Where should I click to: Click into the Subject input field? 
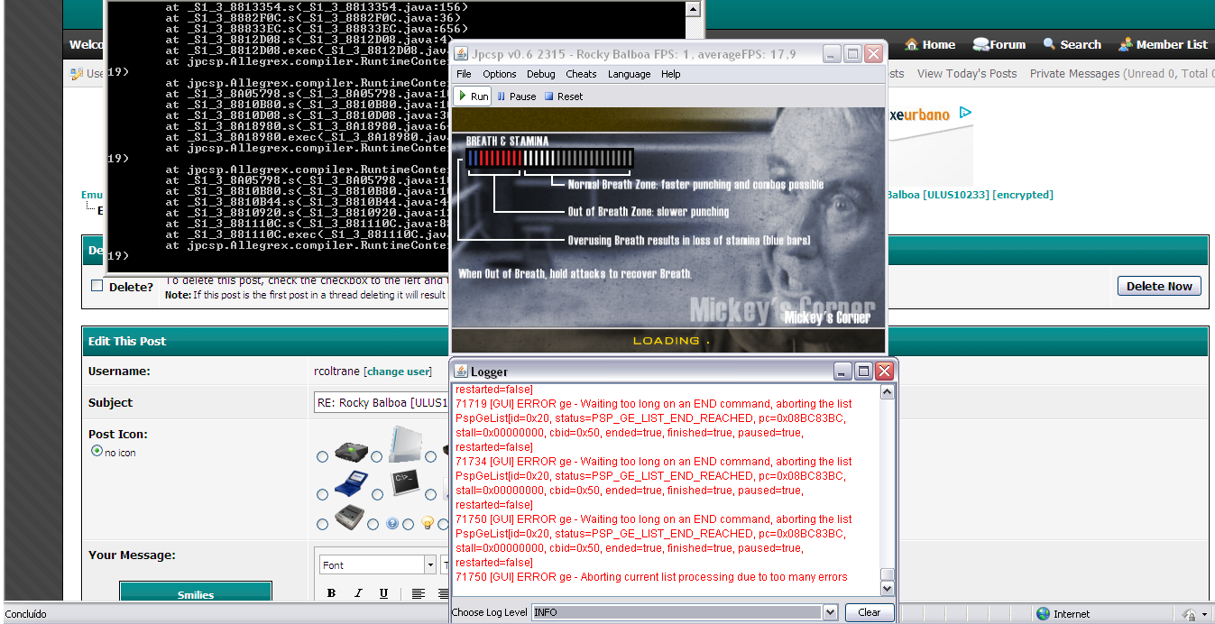[379, 402]
